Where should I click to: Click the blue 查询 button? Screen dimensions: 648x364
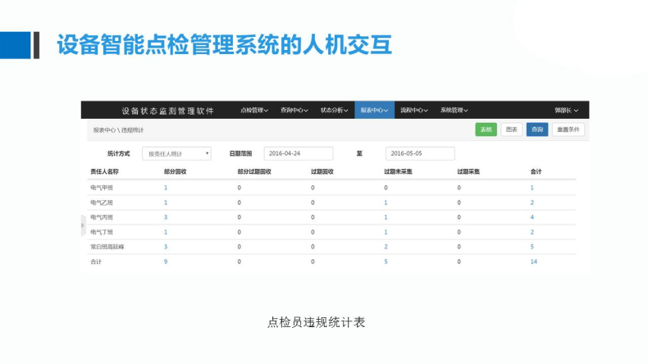[x=536, y=130]
